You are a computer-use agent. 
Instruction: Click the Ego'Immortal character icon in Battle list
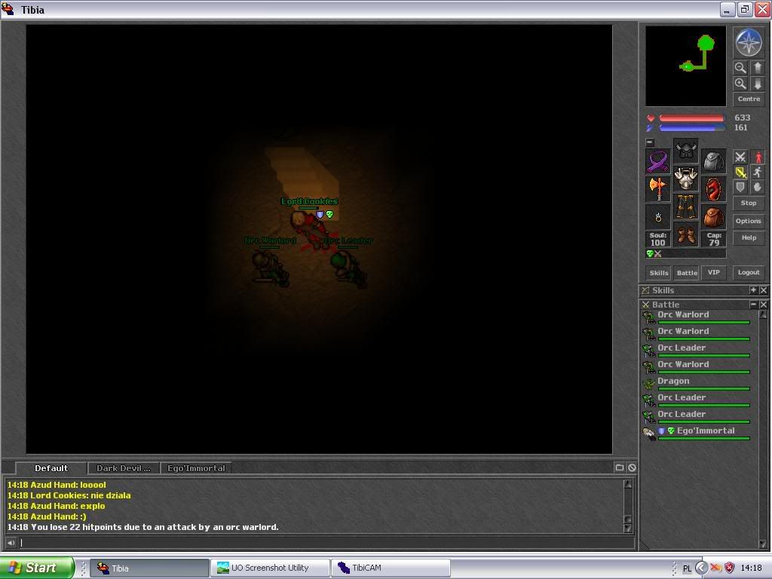(x=649, y=433)
